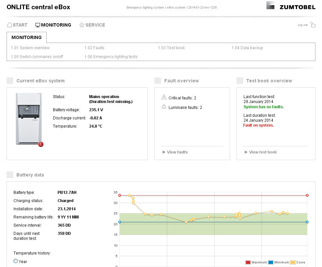
Task: Open the SERVICE navigation item
Action: click(92, 25)
